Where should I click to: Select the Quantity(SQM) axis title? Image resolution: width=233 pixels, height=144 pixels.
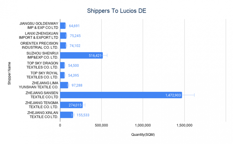pos(143,135)
